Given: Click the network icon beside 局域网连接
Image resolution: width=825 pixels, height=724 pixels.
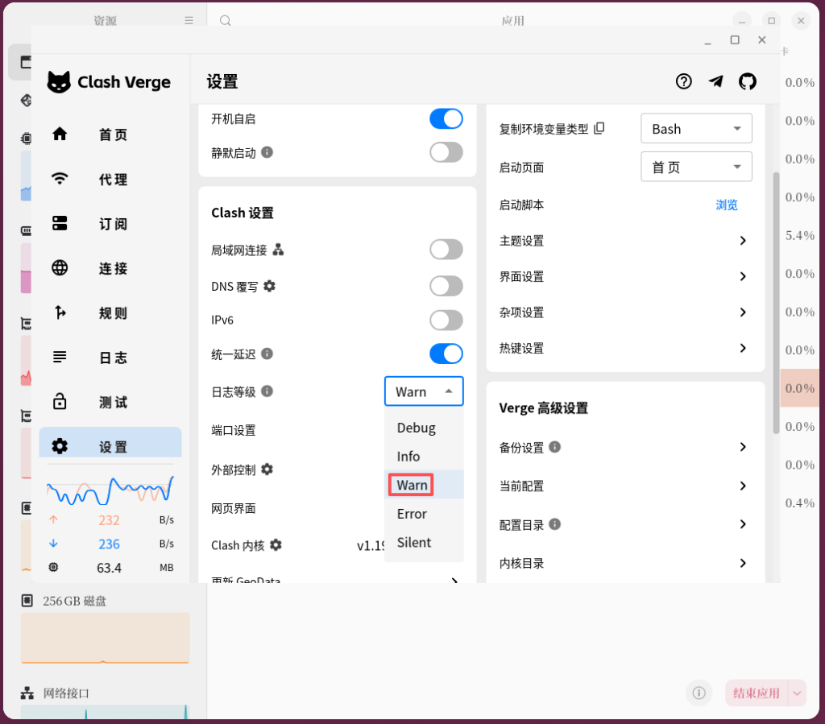Looking at the screenshot, I should (278, 250).
